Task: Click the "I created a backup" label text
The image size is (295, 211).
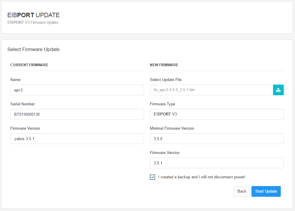Action: (201, 177)
